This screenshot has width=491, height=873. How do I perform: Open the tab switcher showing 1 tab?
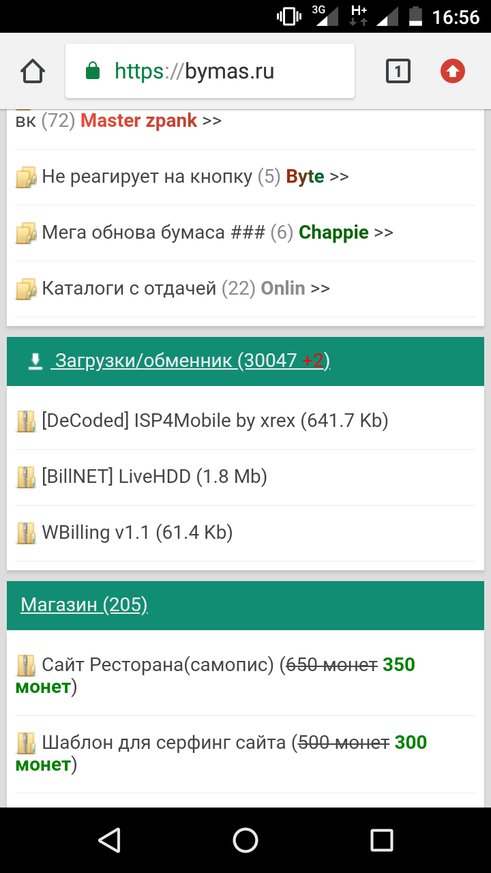point(398,71)
